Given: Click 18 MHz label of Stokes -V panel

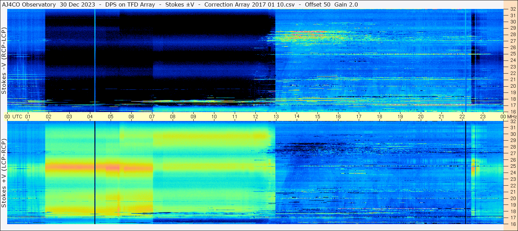Looking at the screenshot, I should 512,99.
